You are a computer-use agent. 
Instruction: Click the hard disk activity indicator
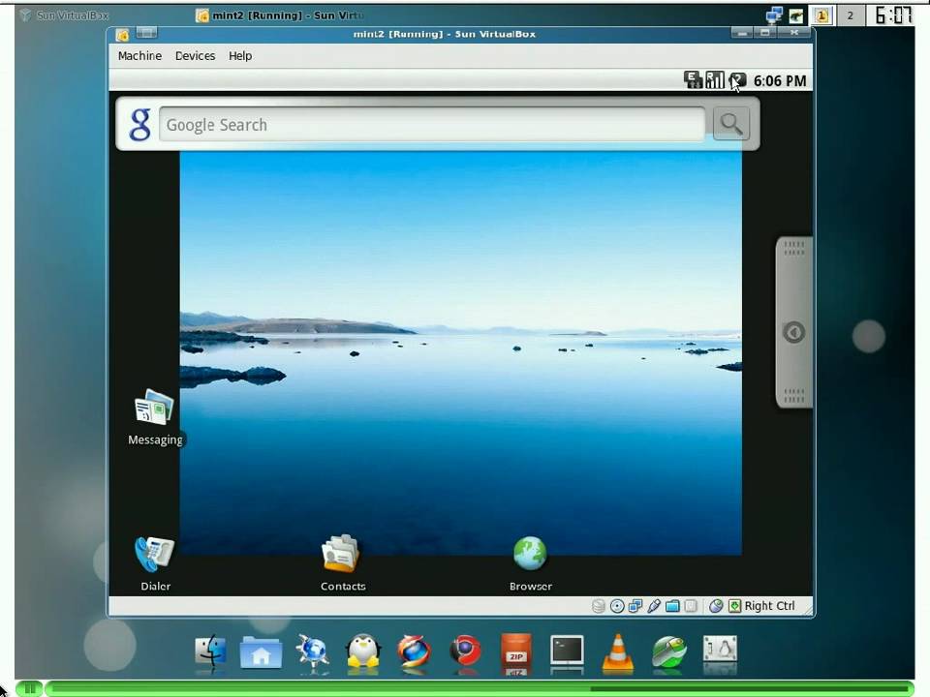(599, 606)
